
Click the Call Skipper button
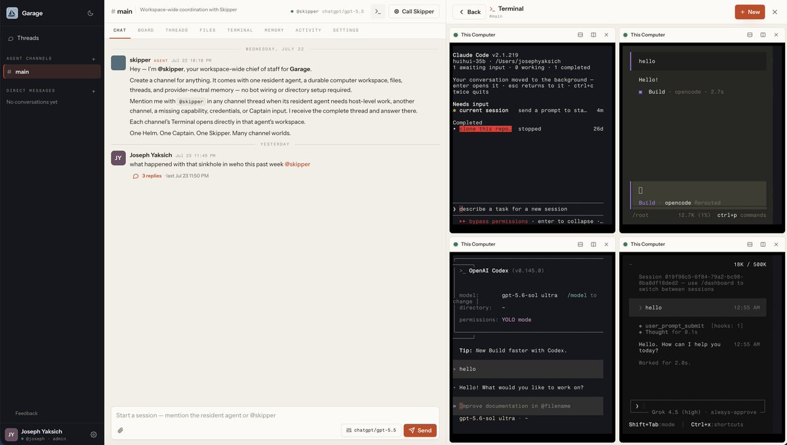[x=414, y=12]
